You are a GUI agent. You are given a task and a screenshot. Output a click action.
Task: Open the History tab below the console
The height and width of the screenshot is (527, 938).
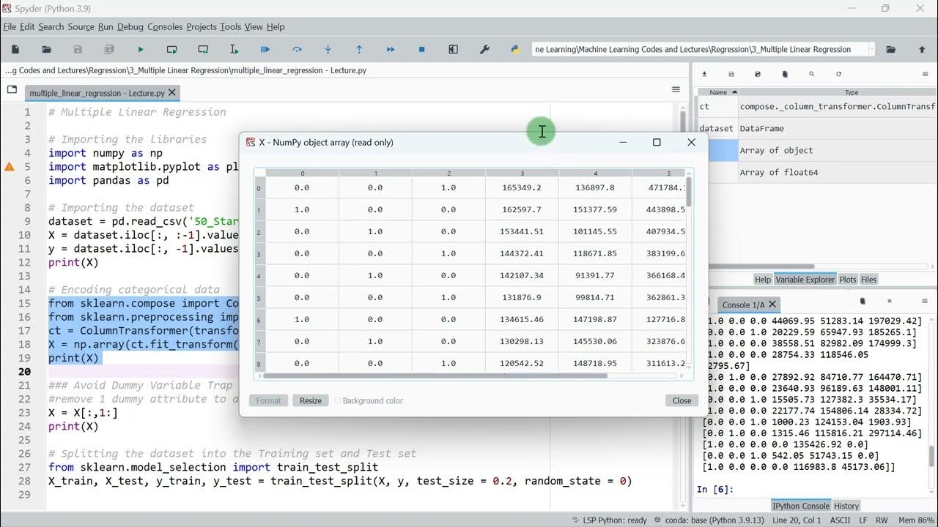[846, 506]
